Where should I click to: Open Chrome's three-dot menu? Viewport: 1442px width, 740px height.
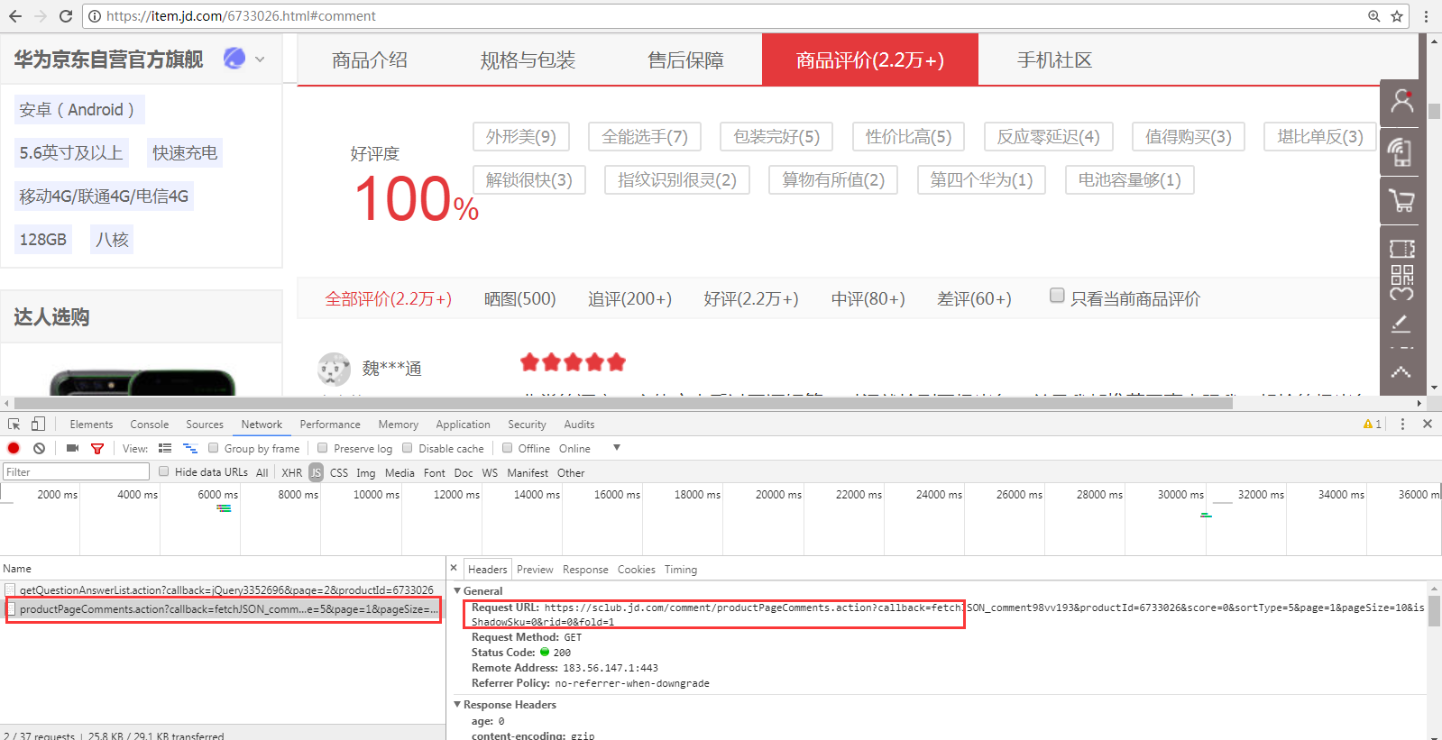pos(1426,16)
